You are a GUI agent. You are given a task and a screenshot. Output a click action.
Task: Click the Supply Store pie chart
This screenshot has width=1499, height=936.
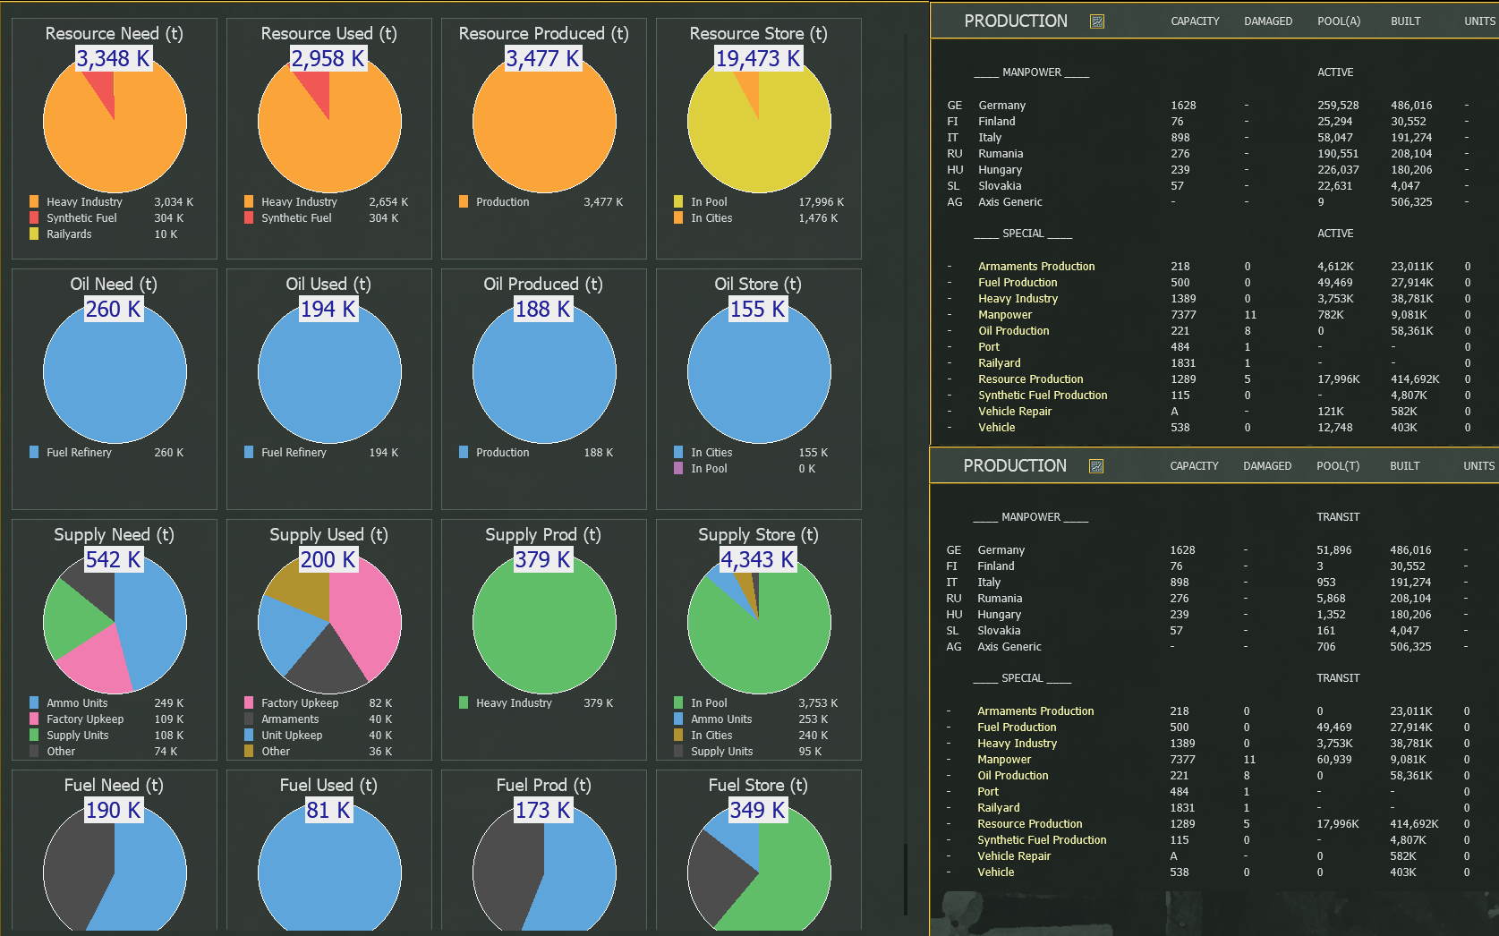[x=759, y=622]
